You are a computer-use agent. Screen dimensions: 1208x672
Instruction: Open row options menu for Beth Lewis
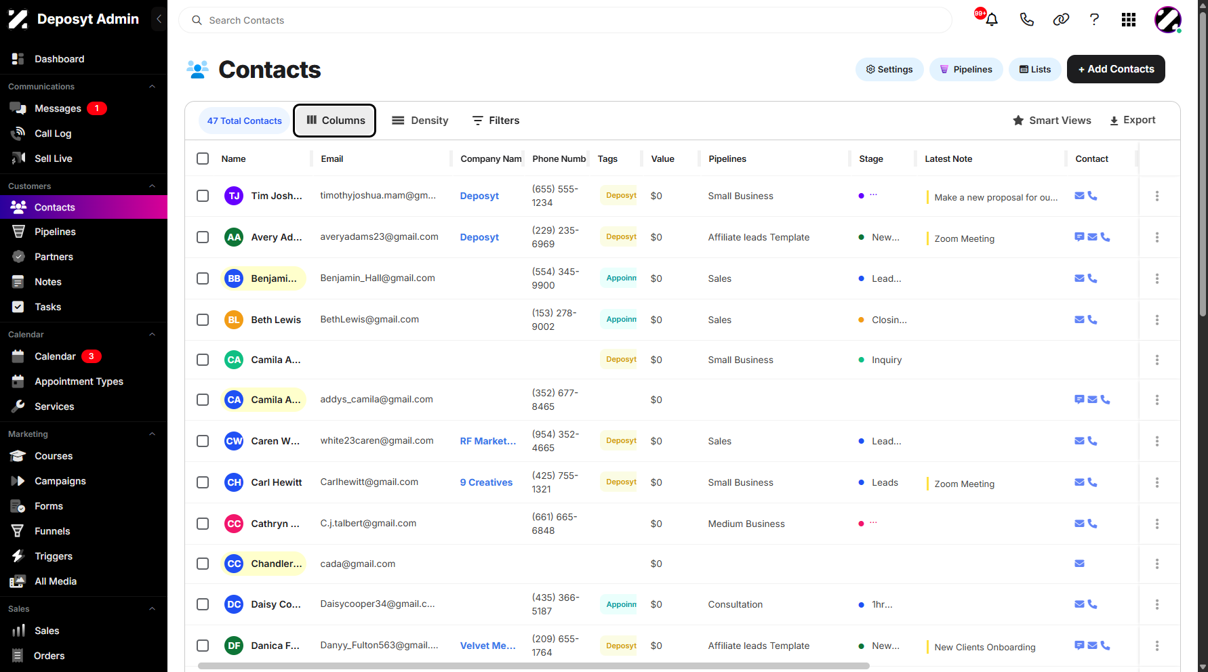click(1156, 320)
